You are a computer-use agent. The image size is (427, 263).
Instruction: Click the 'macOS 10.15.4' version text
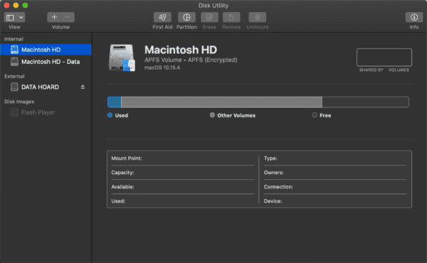tap(162, 68)
